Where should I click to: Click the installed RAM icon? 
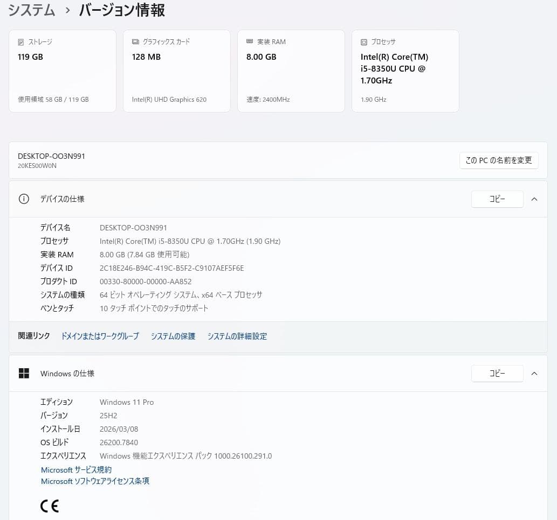pyautogui.click(x=250, y=41)
